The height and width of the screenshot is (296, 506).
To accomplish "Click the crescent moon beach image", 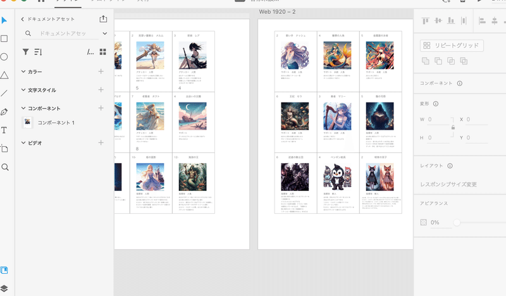I will pyautogui.click(x=193, y=116).
